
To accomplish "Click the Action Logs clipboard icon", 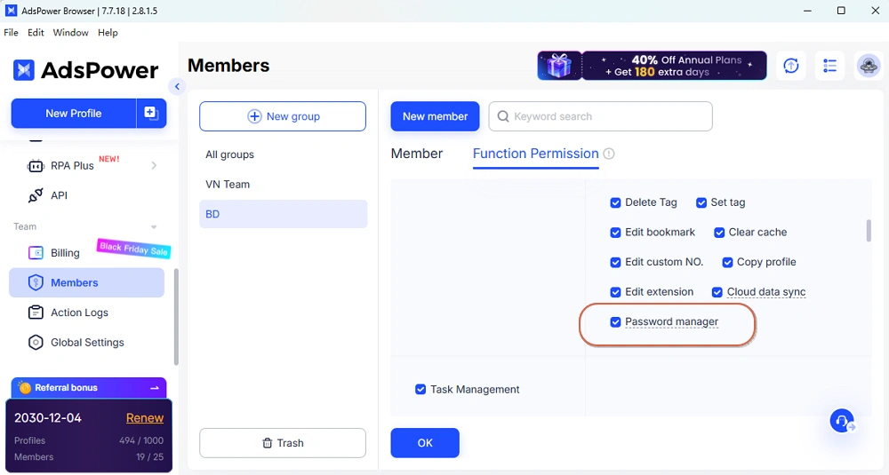I will [x=36, y=313].
